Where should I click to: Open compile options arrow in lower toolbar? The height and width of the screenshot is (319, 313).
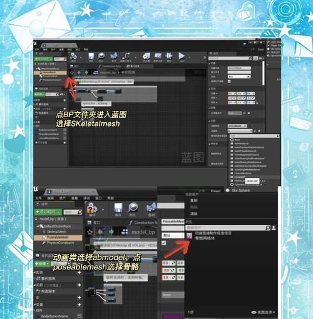click(103, 209)
